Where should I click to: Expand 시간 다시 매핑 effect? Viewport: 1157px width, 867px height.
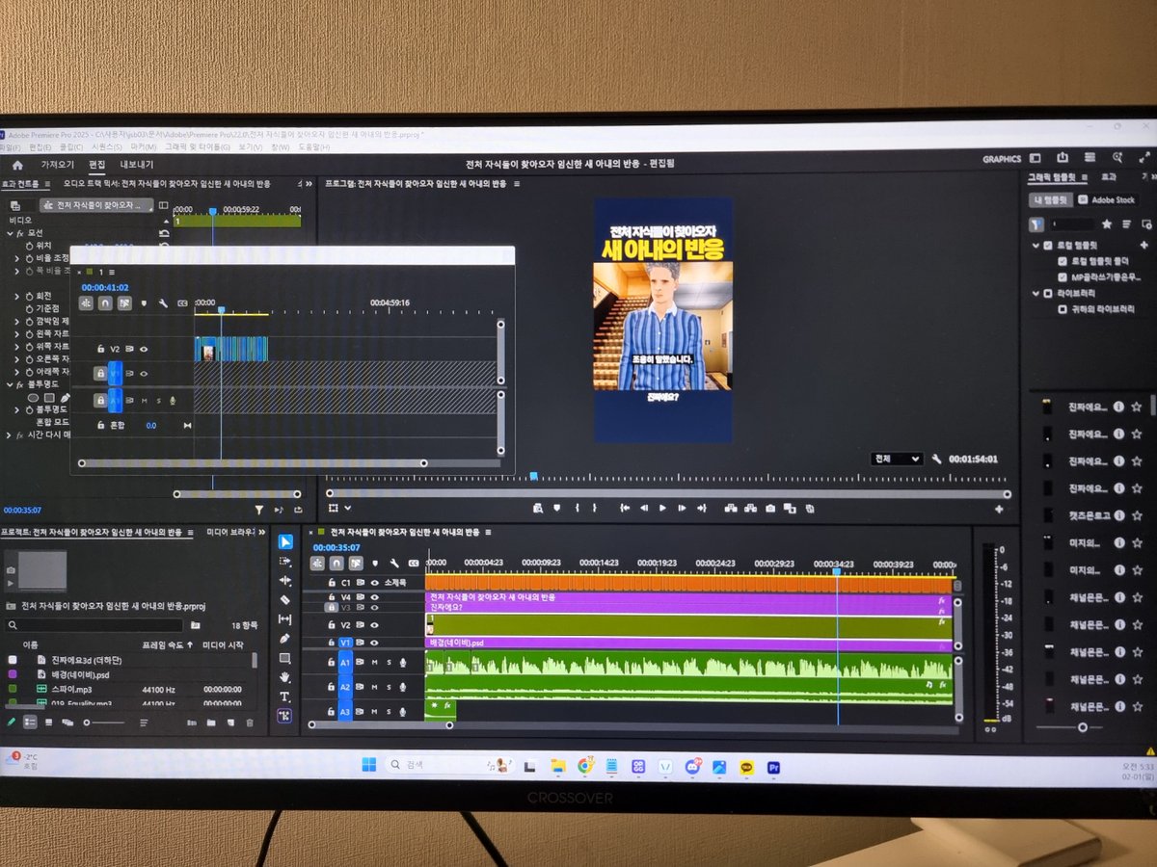pos(10,435)
